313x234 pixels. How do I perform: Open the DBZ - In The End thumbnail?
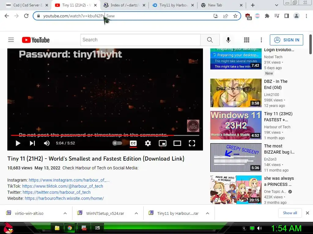pos(236,93)
